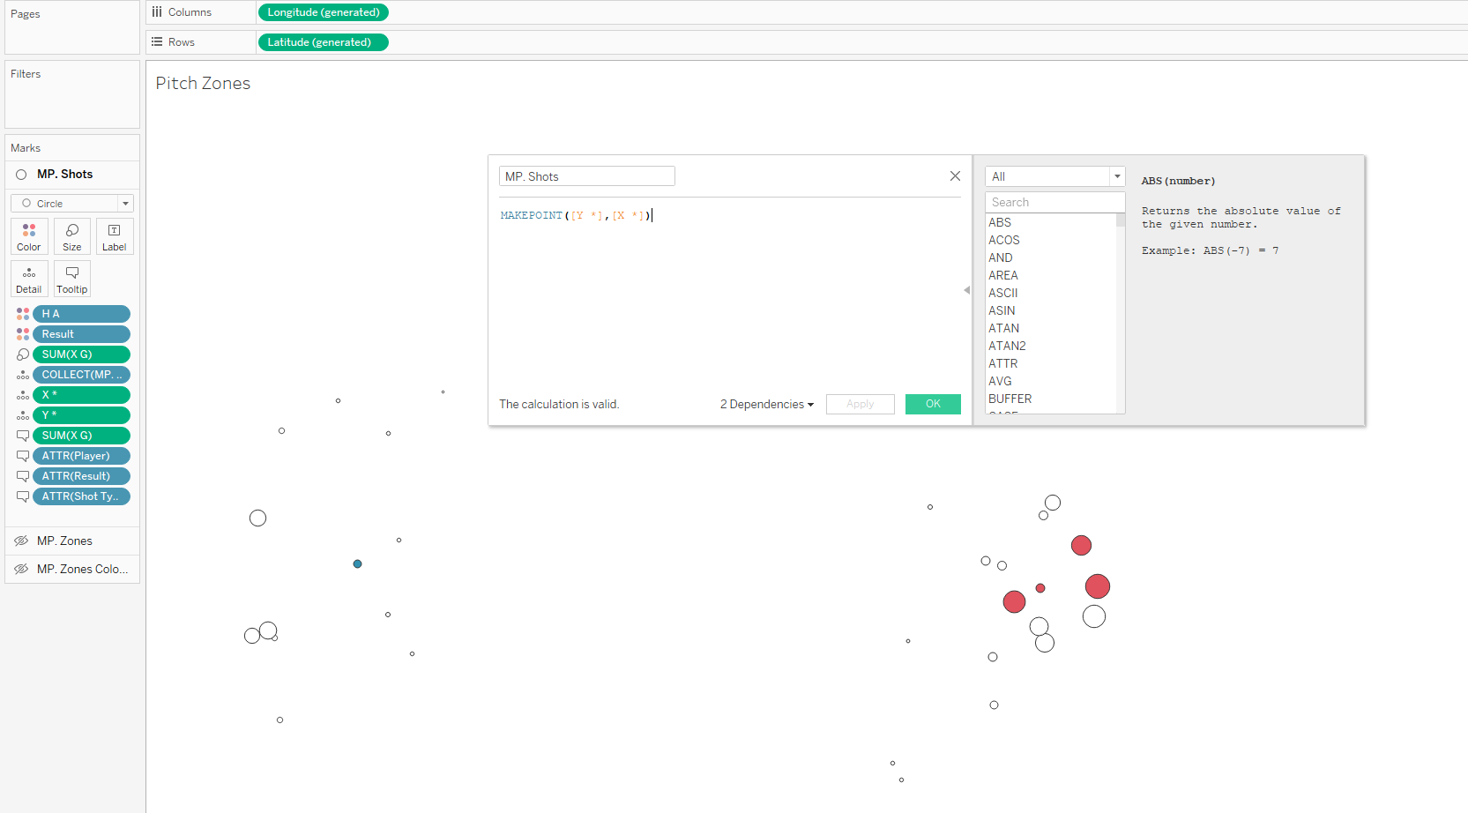
Task: Close the calculation editor dialog
Action: [955, 176]
